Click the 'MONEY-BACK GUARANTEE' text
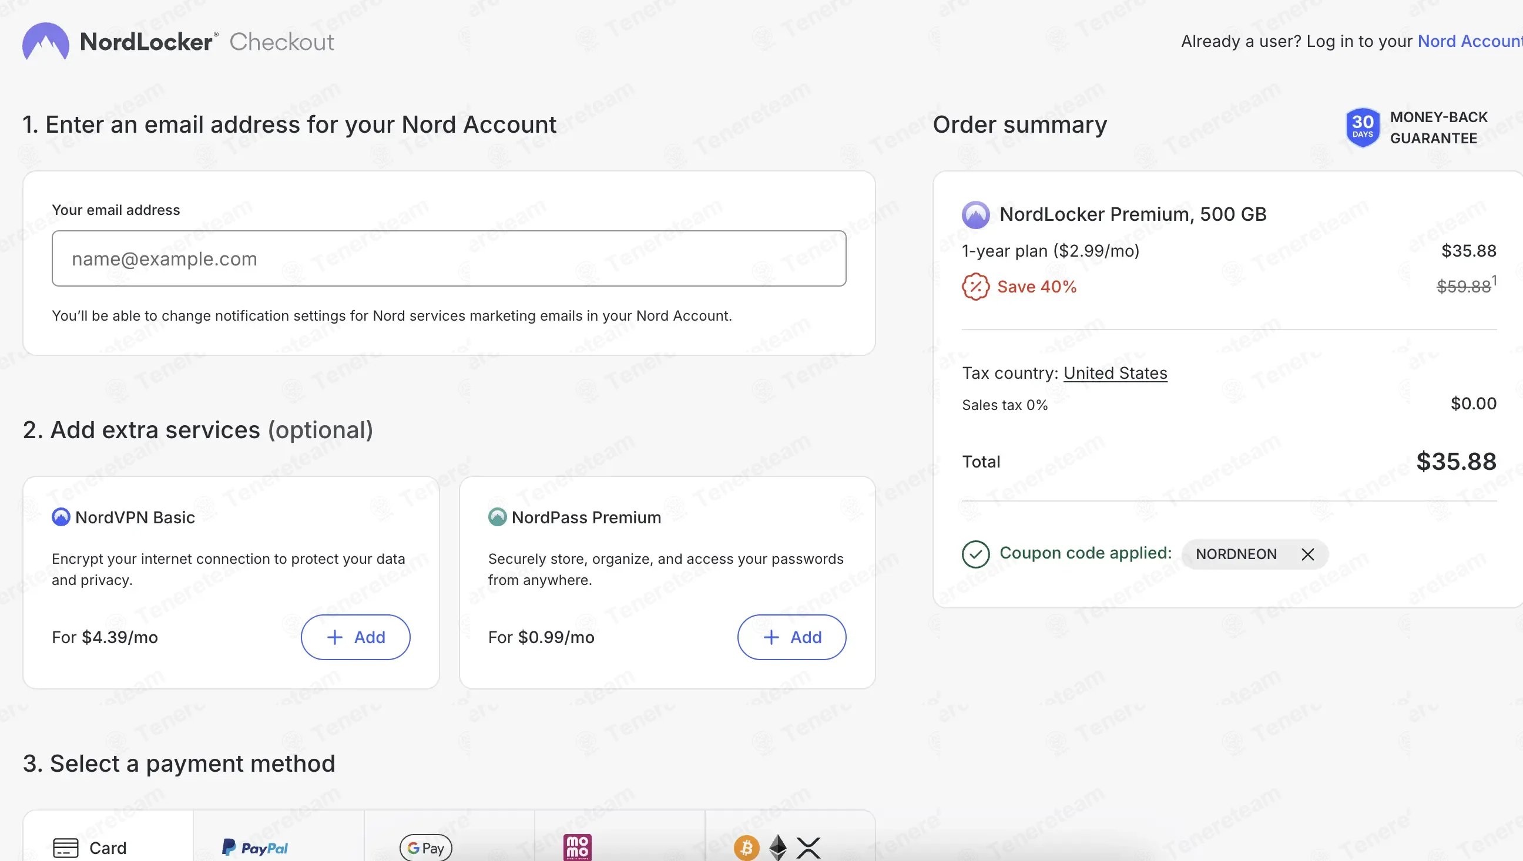This screenshot has width=1523, height=861. coord(1438,127)
